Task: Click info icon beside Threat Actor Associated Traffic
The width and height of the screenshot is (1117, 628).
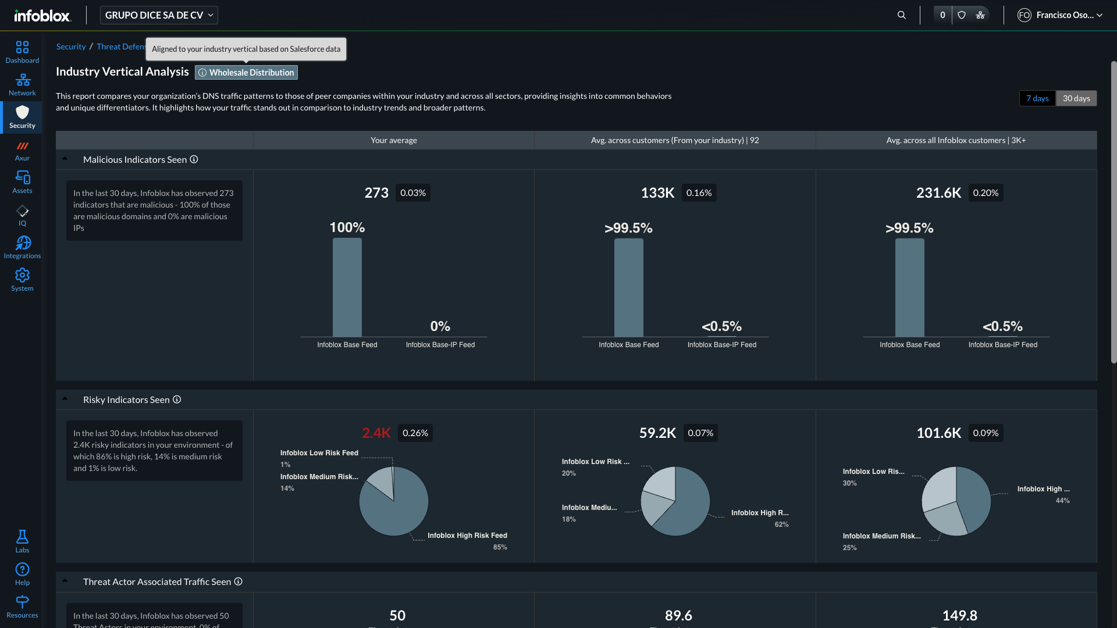Action: tap(238, 581)
